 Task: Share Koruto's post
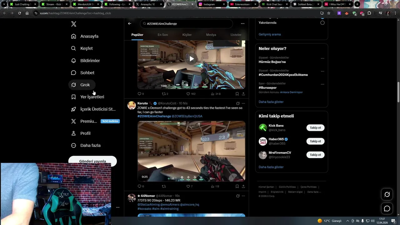coord(243,186)
